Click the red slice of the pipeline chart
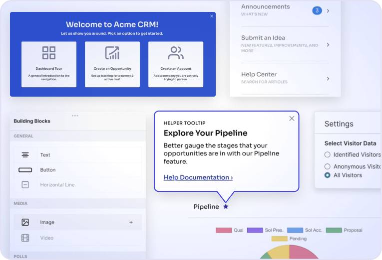 pyautogui.click(x=301, y=253)
